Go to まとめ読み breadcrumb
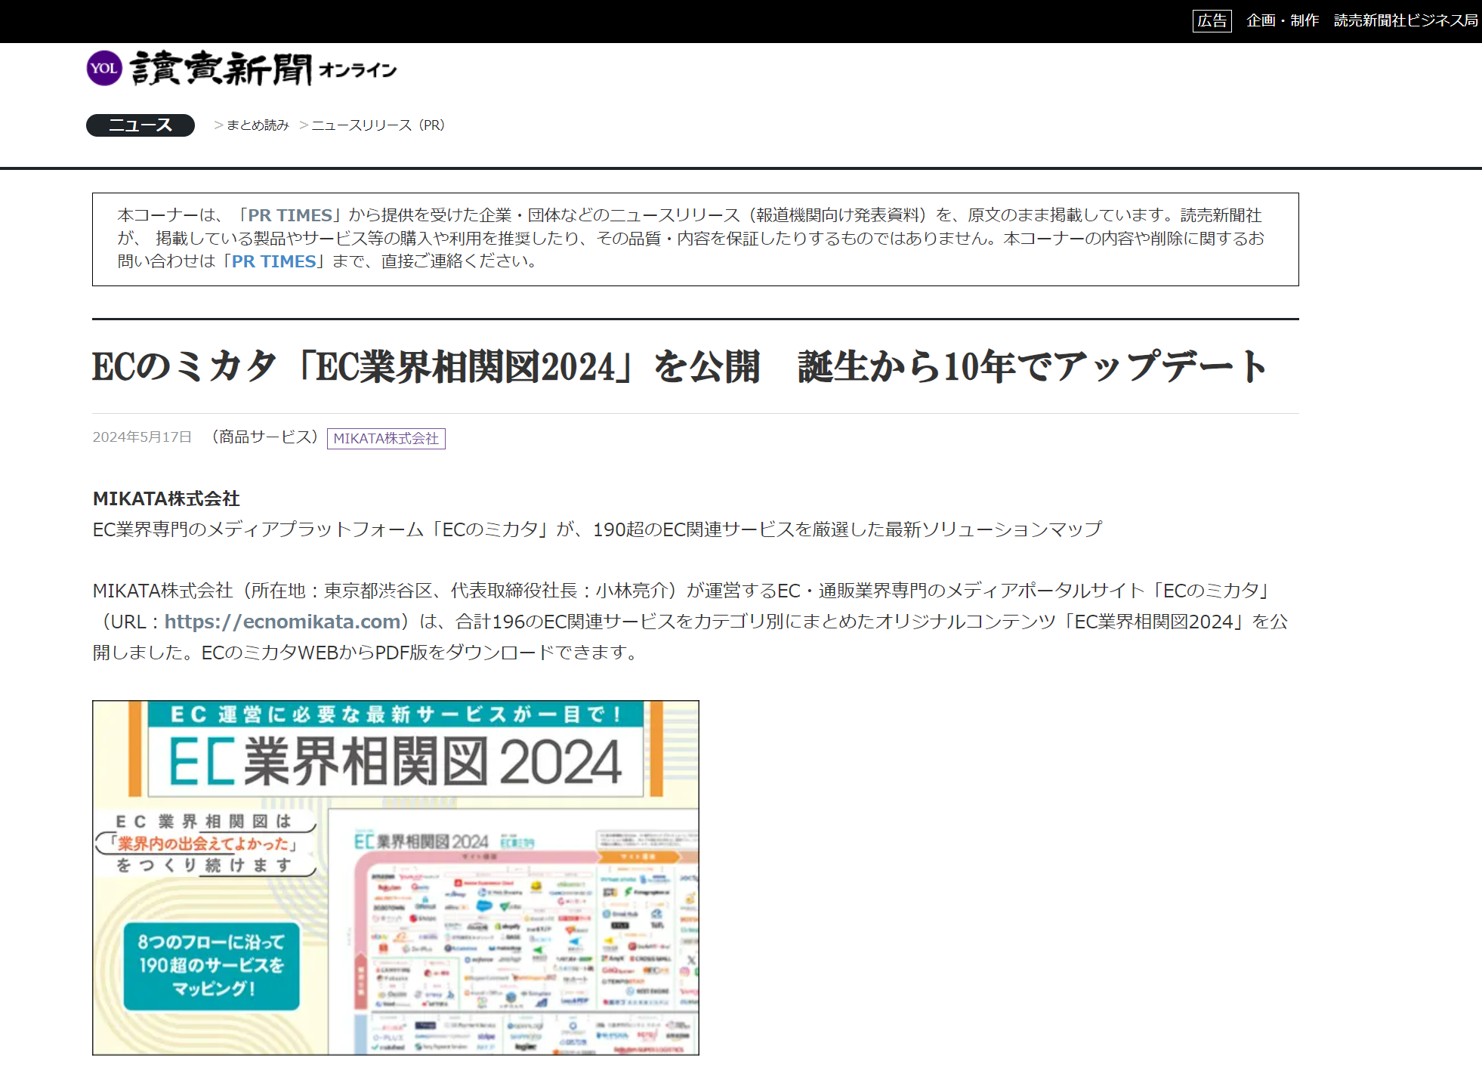Screen dimensions: 1482x1074 [258, 125]
